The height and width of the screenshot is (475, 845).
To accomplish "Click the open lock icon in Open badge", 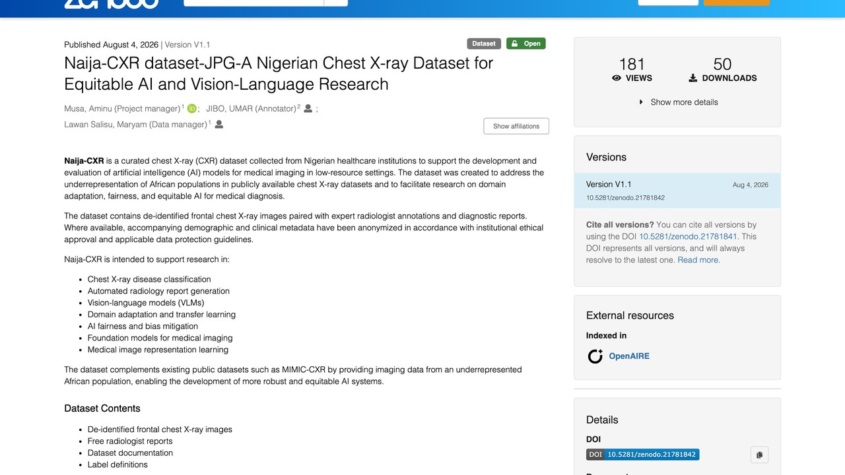I will tap(515, 44).
